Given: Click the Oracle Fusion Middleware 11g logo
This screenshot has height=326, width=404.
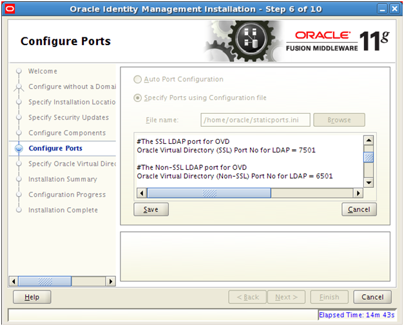Looking at the screenshot, I should click(x=337, y=41).
